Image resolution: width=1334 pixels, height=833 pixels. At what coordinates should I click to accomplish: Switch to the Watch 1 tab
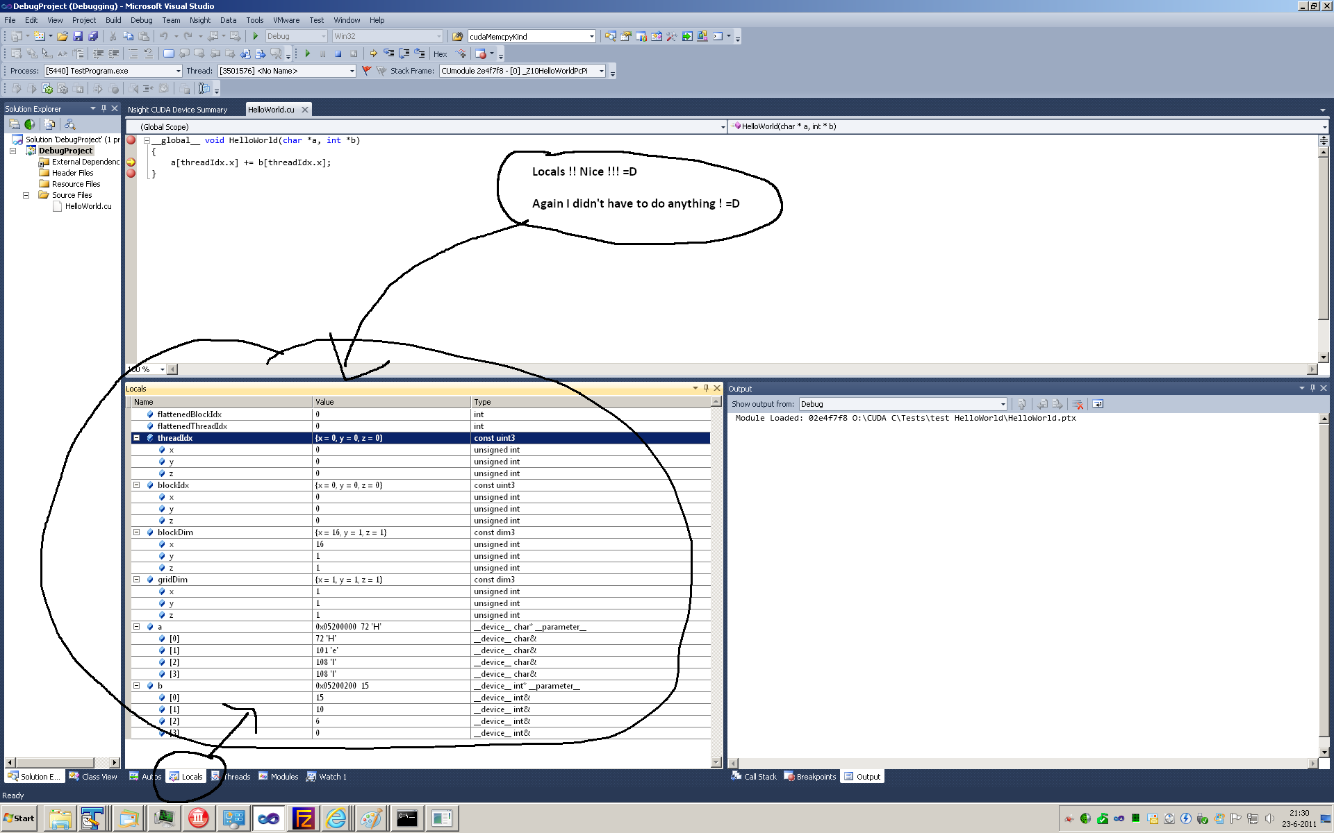tap(327, 777)
